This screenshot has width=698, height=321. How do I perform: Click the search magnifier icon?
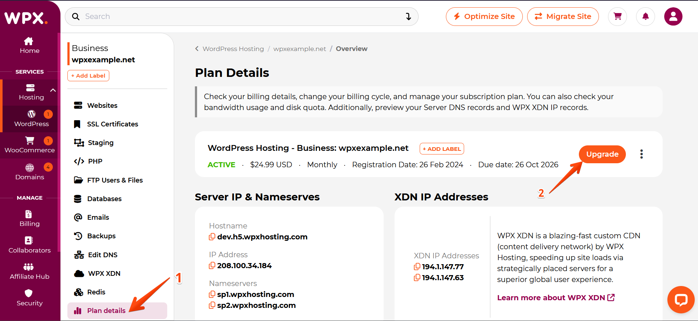coord(76,16)
